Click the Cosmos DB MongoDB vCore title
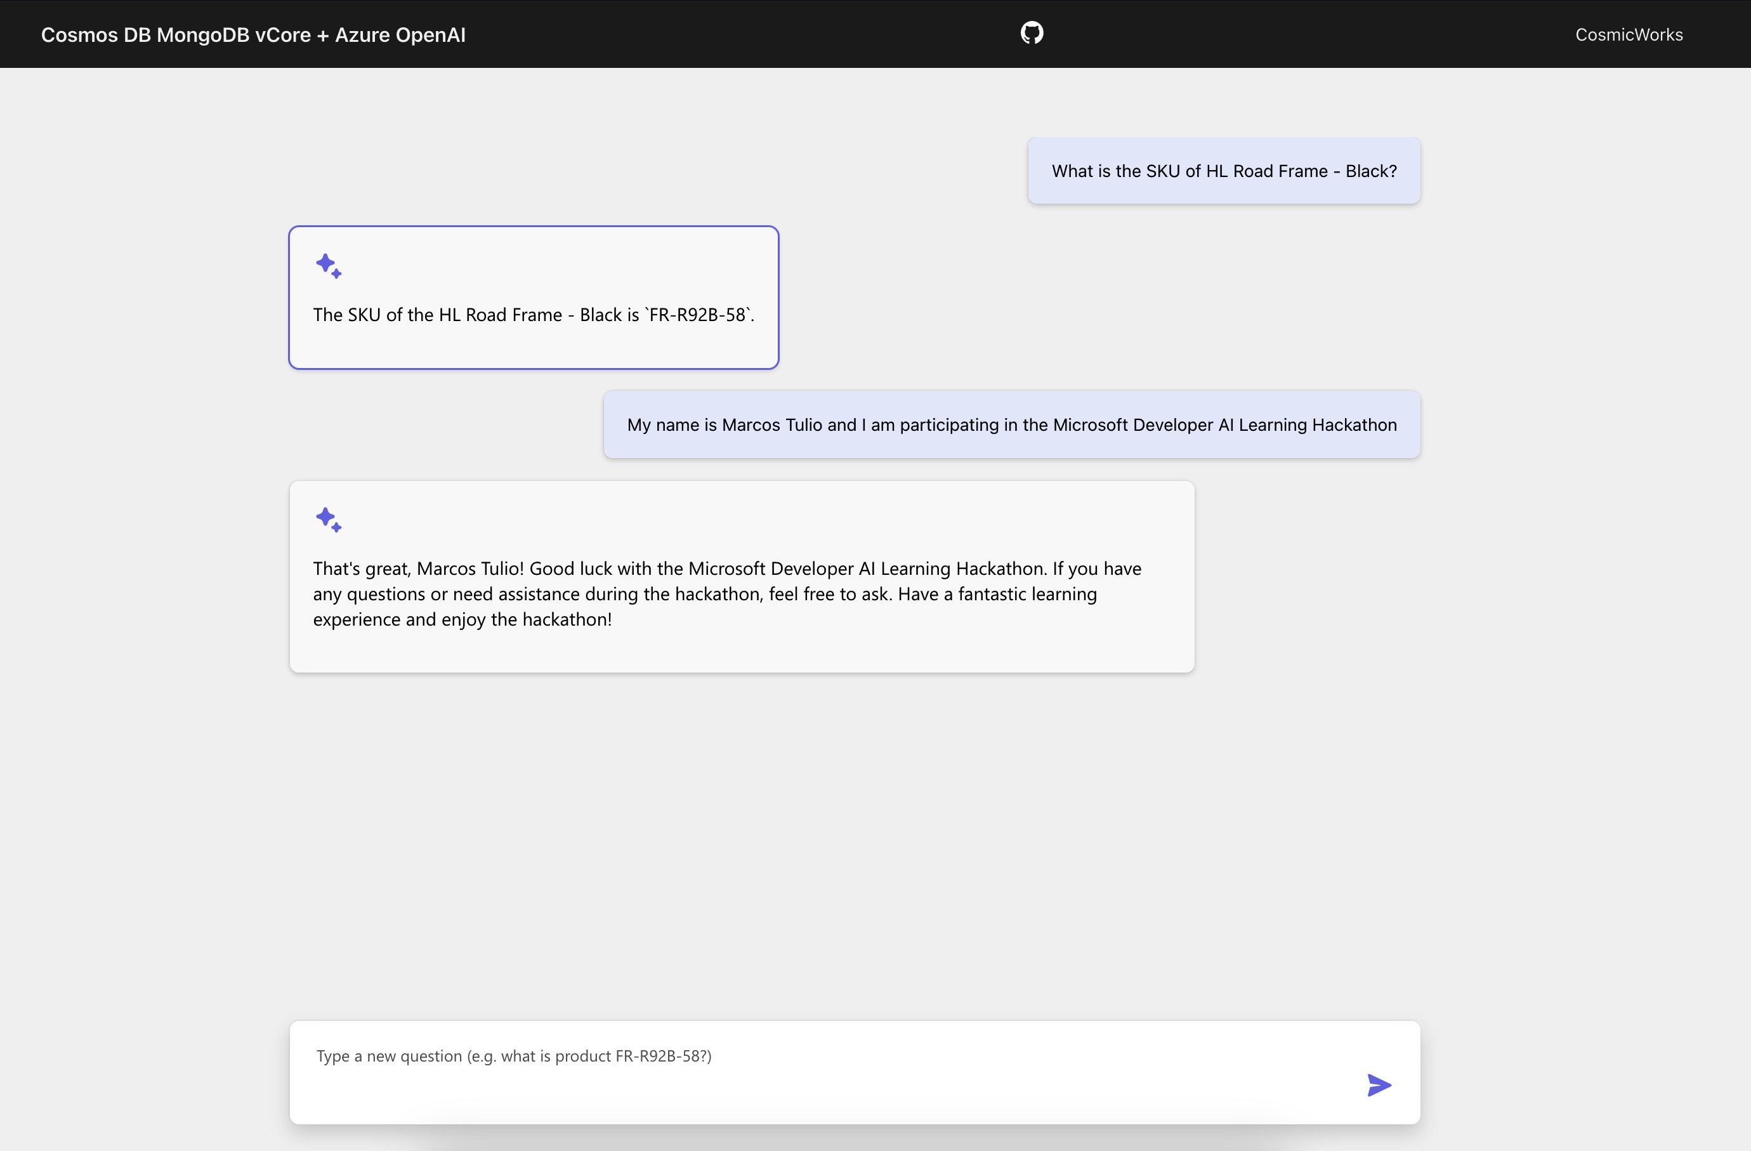Image resolution: width=1751 pixels, height=1151 pixels. tap(253, 34)
